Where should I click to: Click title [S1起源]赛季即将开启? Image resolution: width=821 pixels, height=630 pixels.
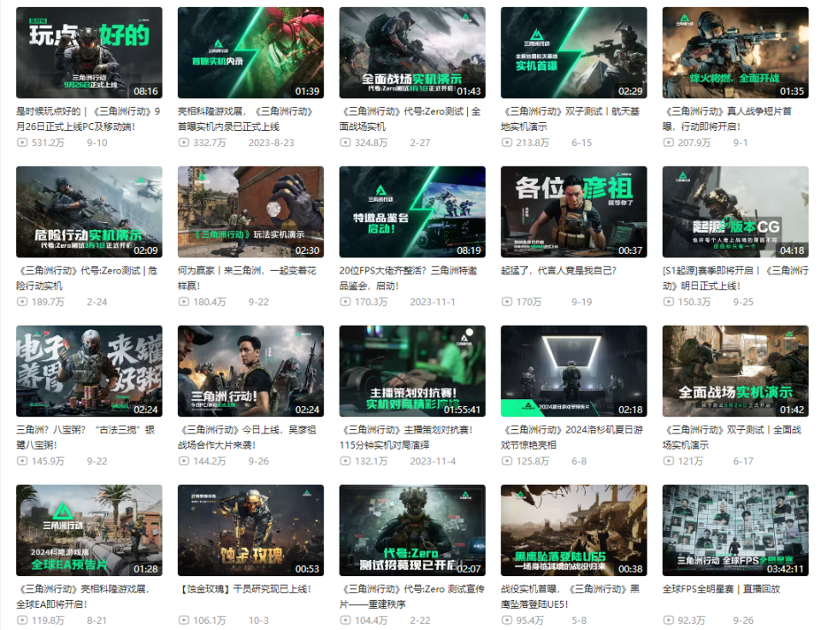tap(735, 278)
